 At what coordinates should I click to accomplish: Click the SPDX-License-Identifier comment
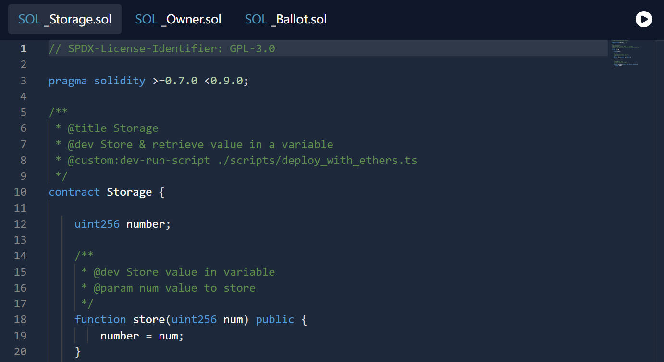(162, 48)
